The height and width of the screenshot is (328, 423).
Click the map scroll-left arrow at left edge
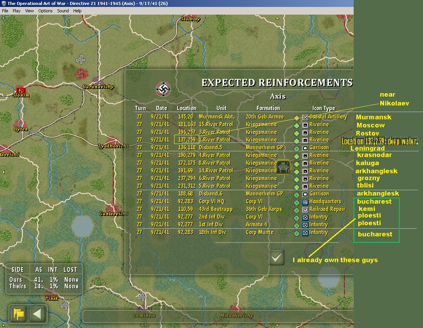point(3,172)
